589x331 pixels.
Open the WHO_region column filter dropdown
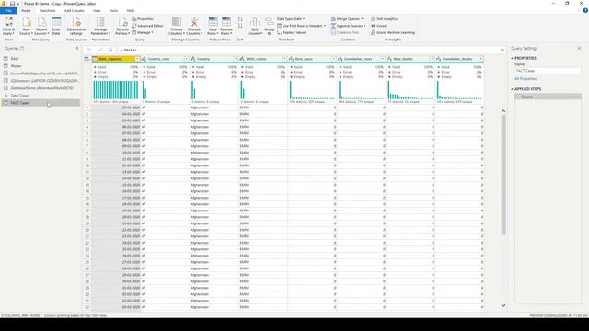tap(284, 59)
